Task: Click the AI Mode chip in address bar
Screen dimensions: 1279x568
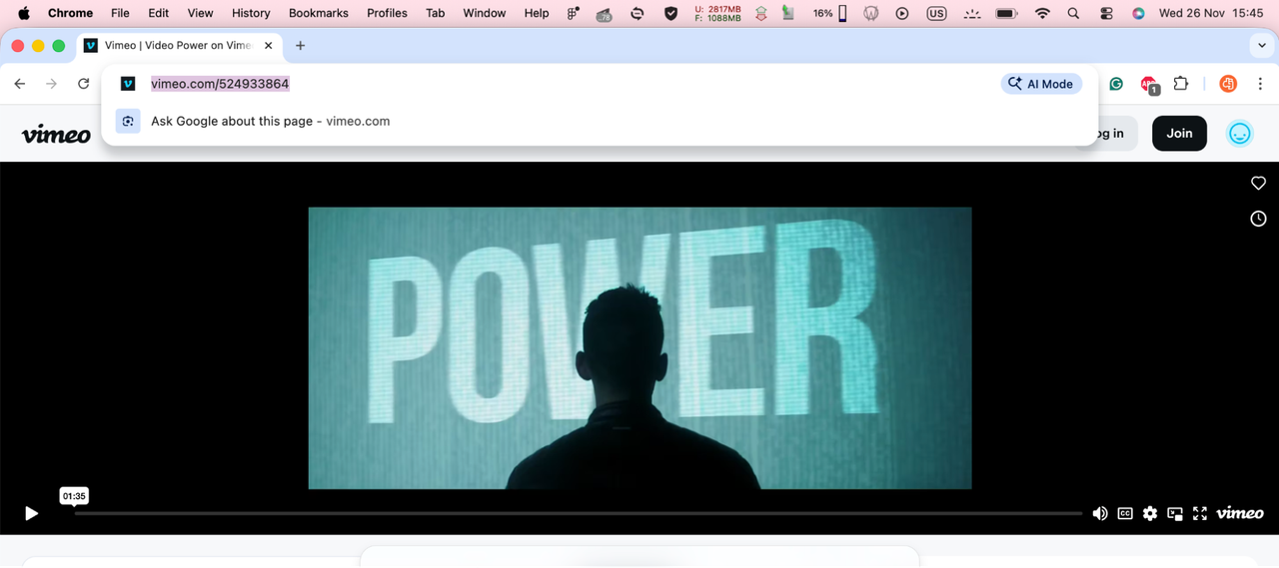Action: coord(1041,84)
